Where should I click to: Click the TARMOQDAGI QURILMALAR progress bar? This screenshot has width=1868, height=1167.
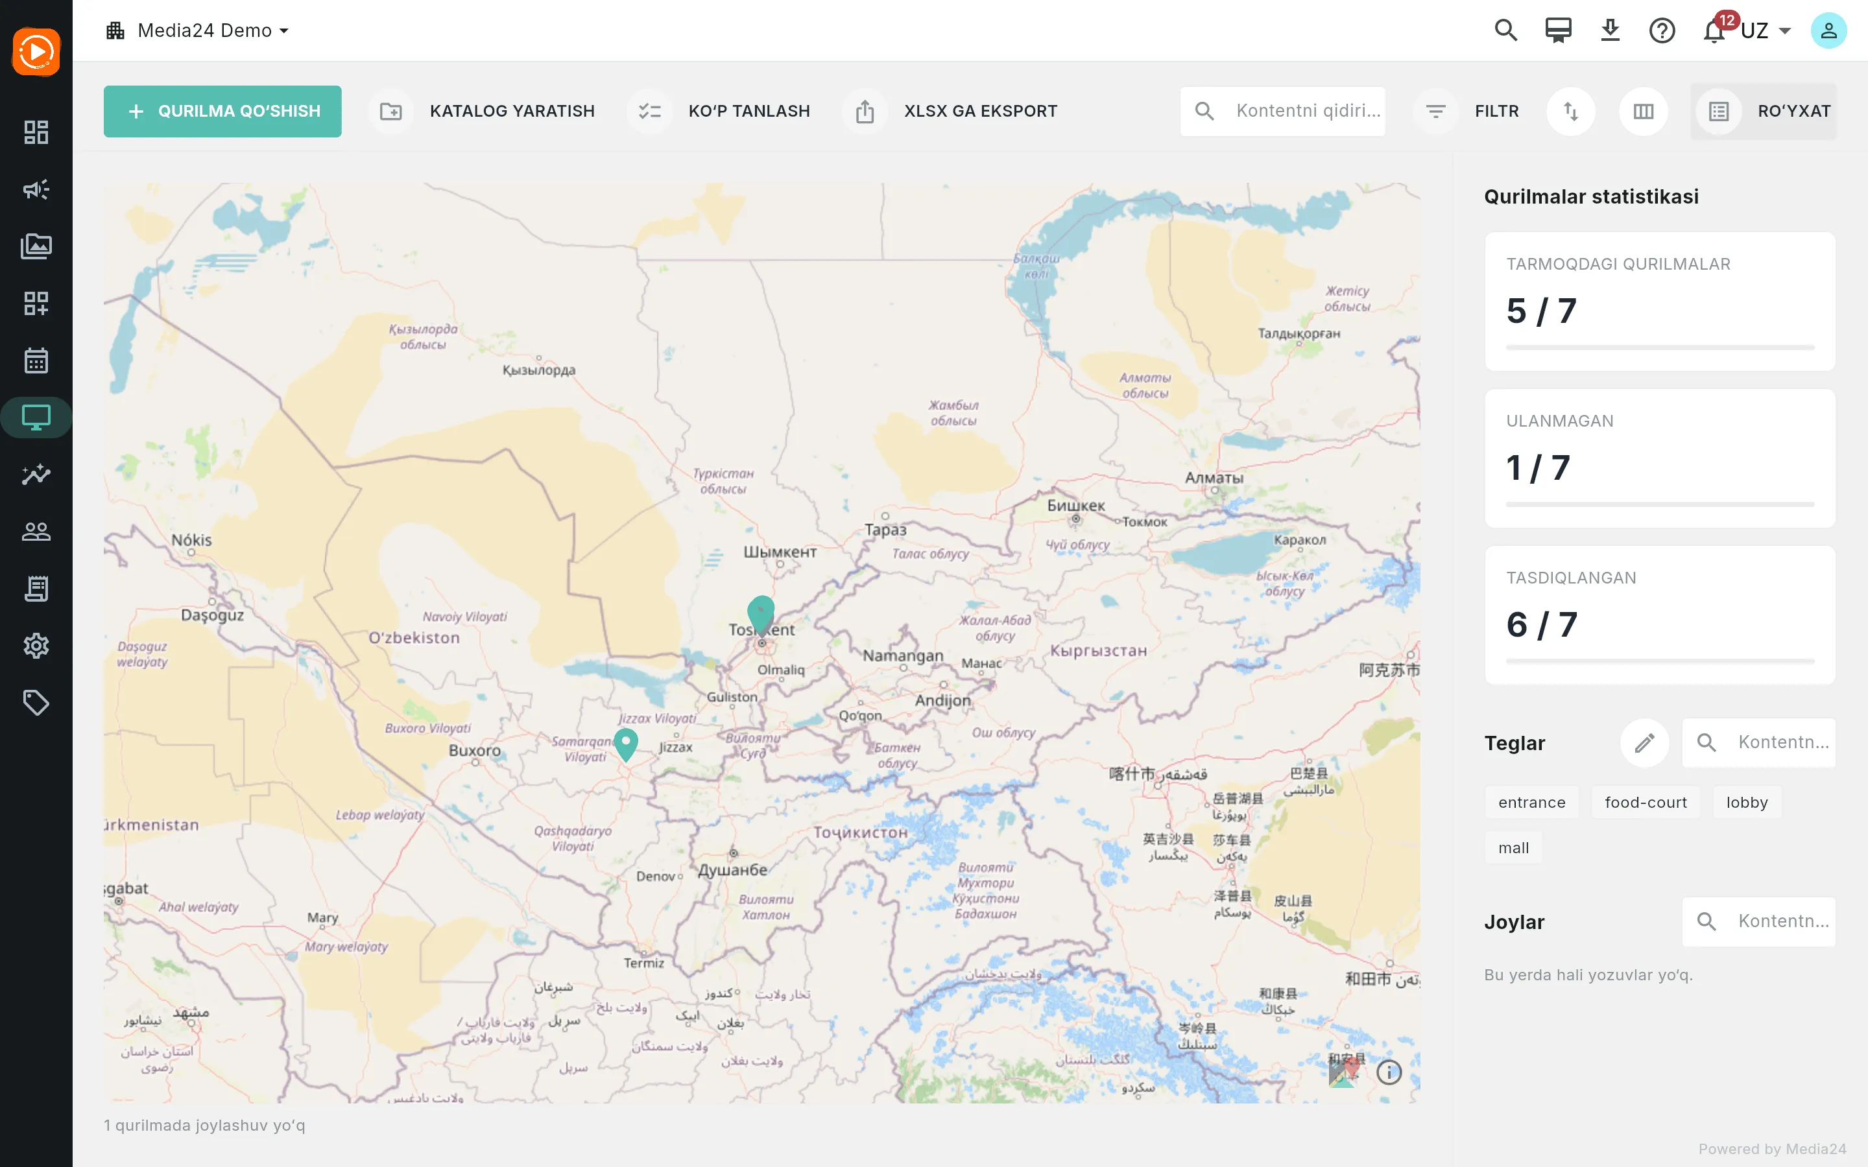pyautogui.click(x=1660, y=348)
